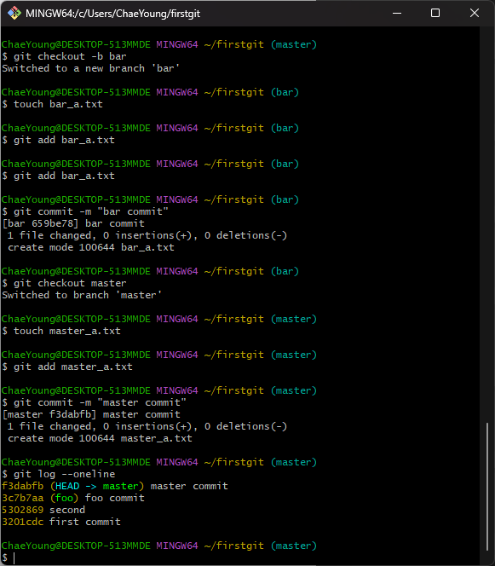The width and height of the screenshot is (495, 566).
Task: Click the output "Switched to branch 'master'"
Action: (x=82, y=295)
